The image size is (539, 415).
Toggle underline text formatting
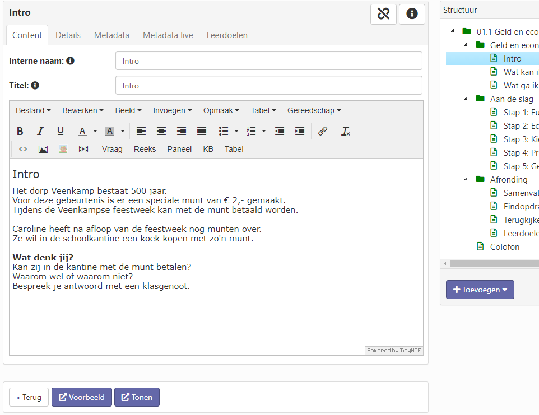[x=61, y=132]
